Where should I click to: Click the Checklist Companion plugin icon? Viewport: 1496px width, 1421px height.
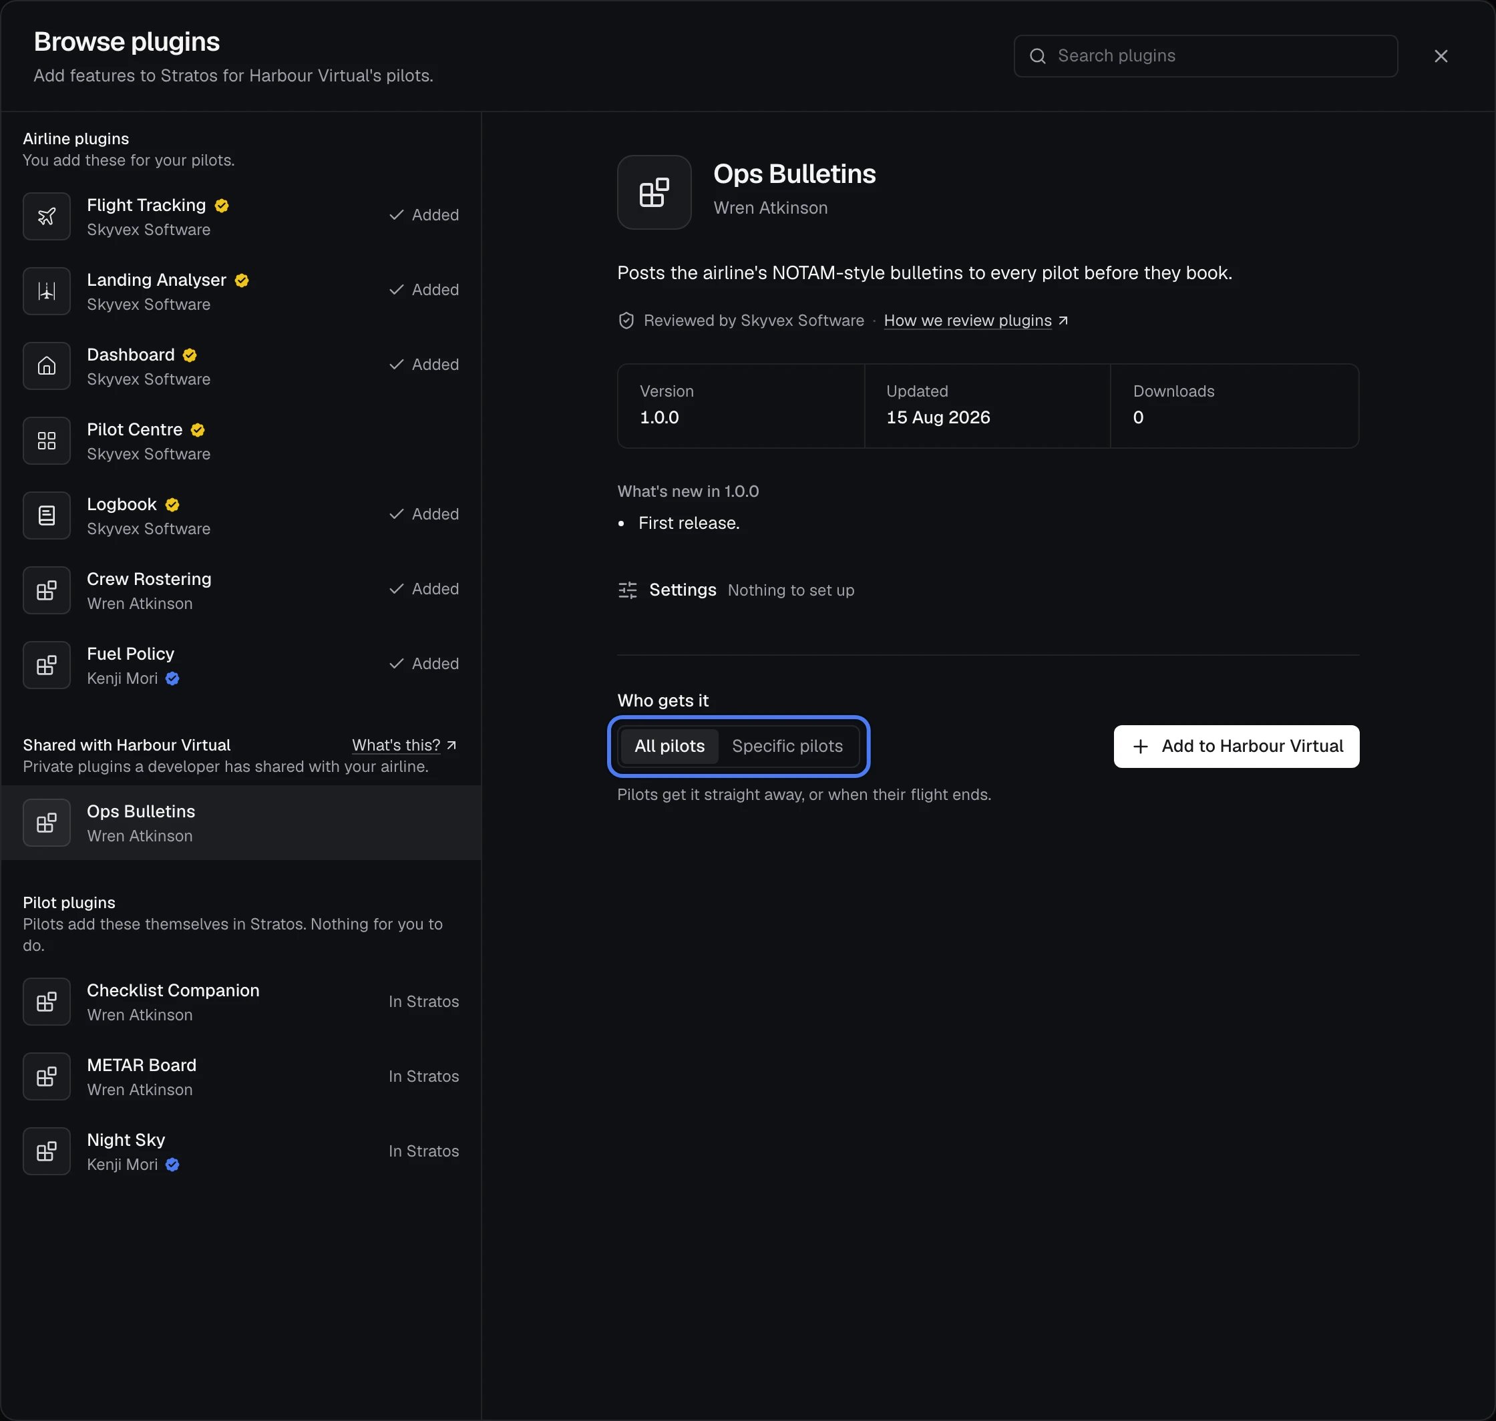47,1002
